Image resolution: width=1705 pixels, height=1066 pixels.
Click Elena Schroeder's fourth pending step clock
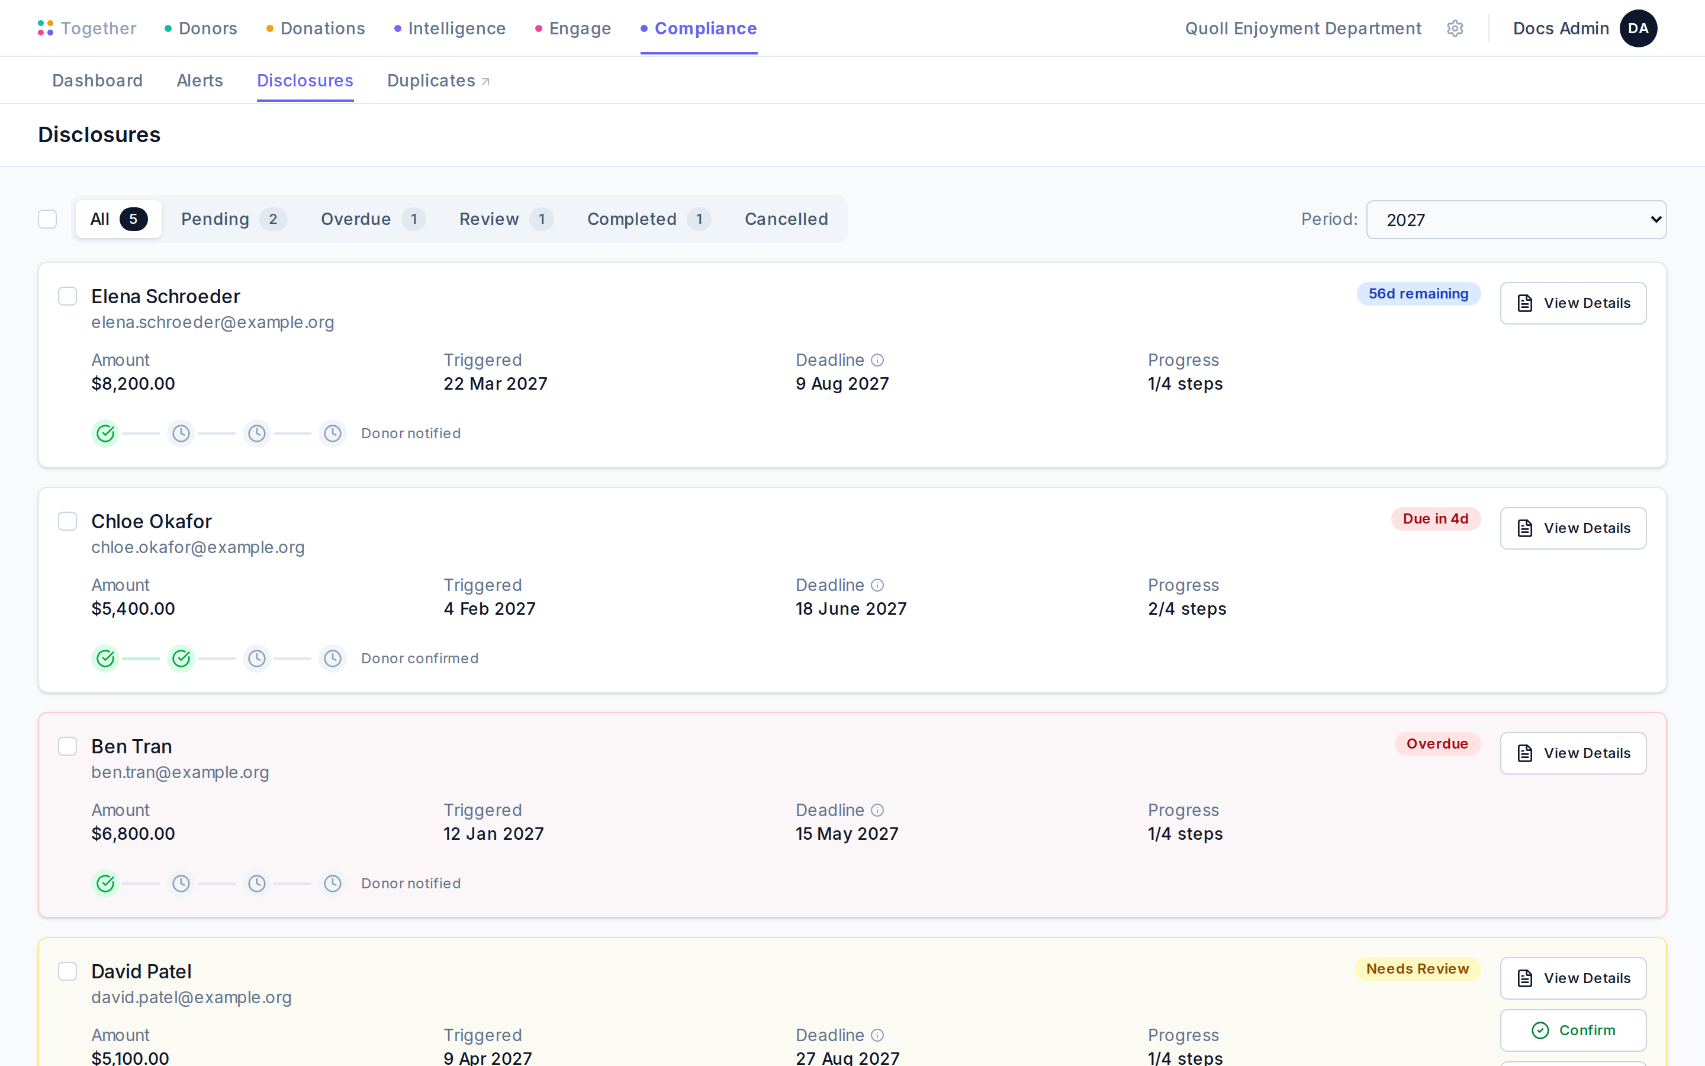333,433
